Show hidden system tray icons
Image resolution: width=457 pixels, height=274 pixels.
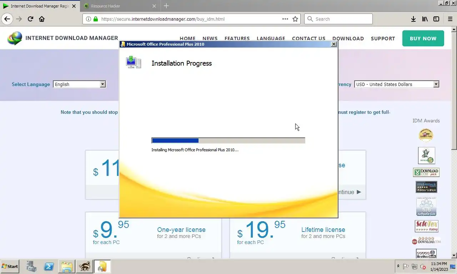click(398, 267)
